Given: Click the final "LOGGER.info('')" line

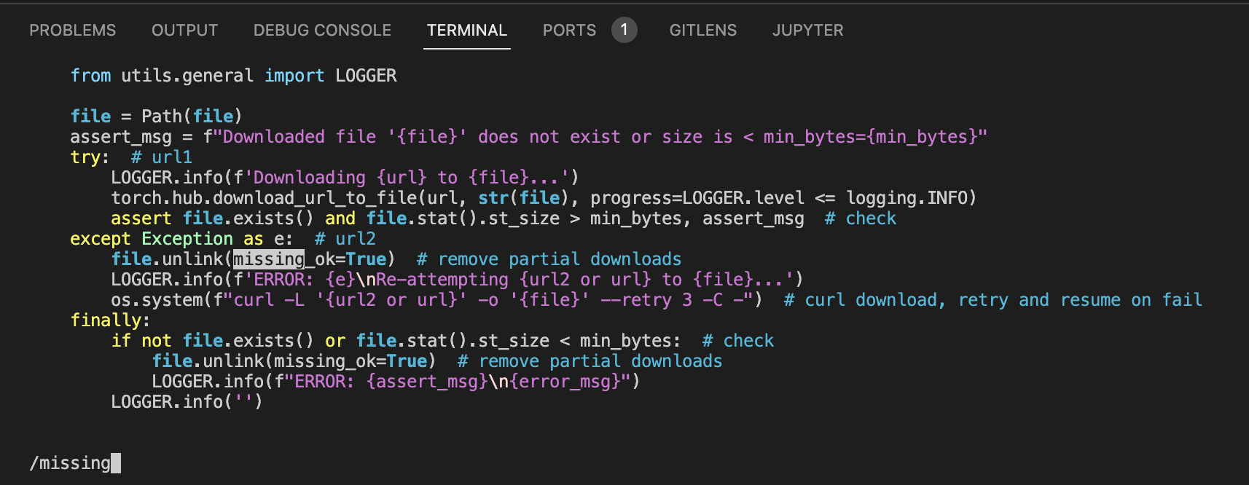Looking at the screenshot, I should pyautogui.click(x=186, y=402).
